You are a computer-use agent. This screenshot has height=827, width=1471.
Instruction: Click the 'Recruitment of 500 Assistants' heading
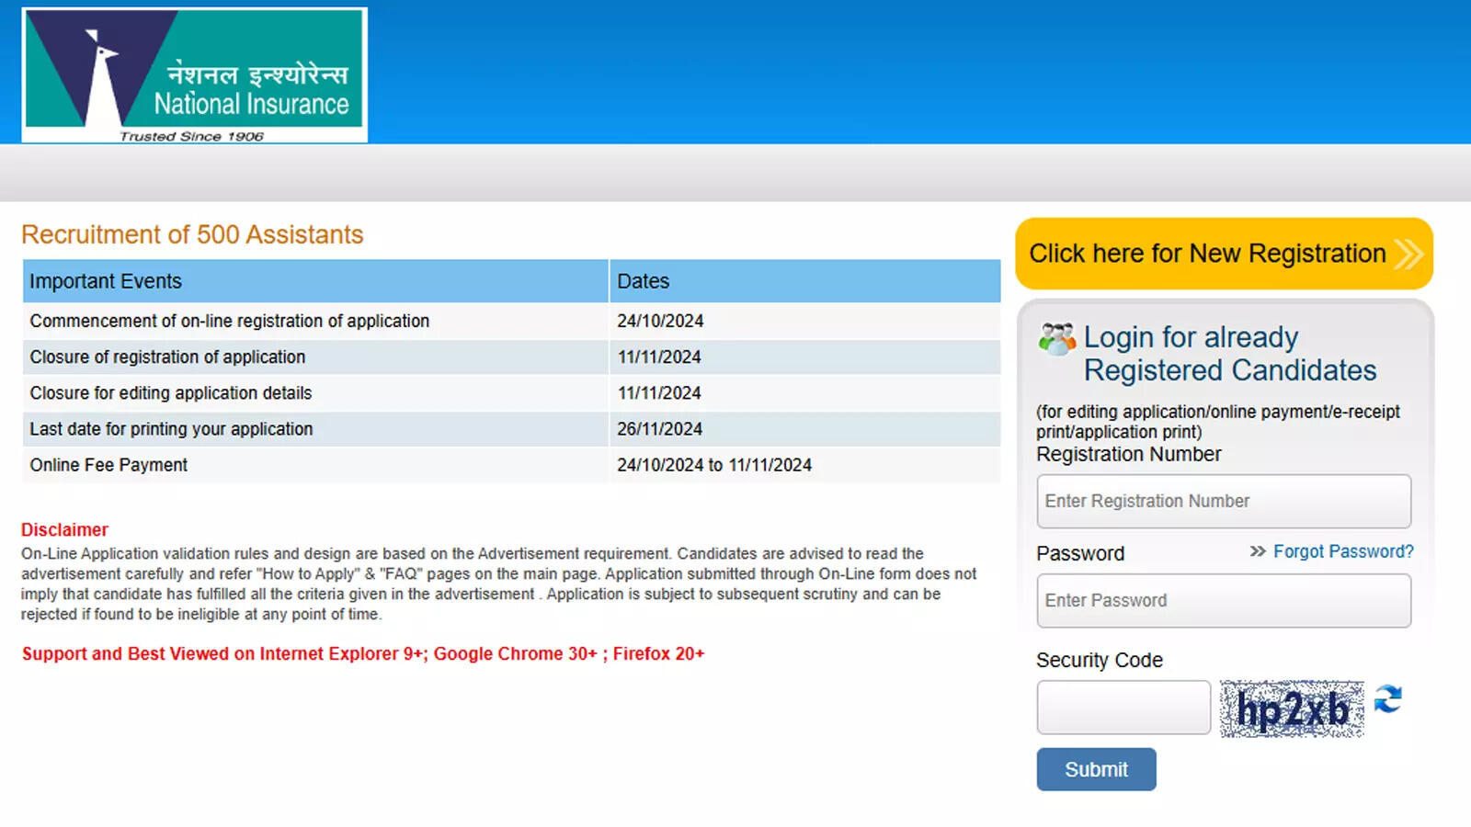click(x=192, y=234)
